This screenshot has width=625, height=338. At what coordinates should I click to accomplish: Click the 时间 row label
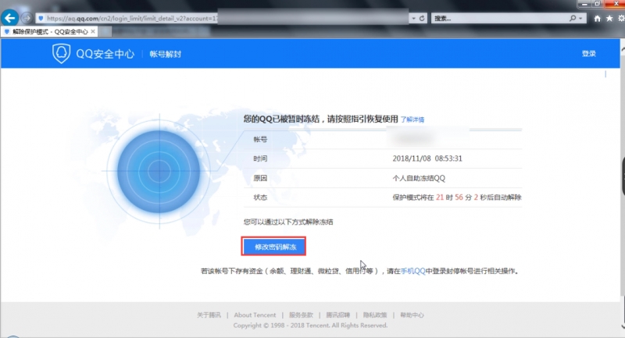(x=260, y=158)
